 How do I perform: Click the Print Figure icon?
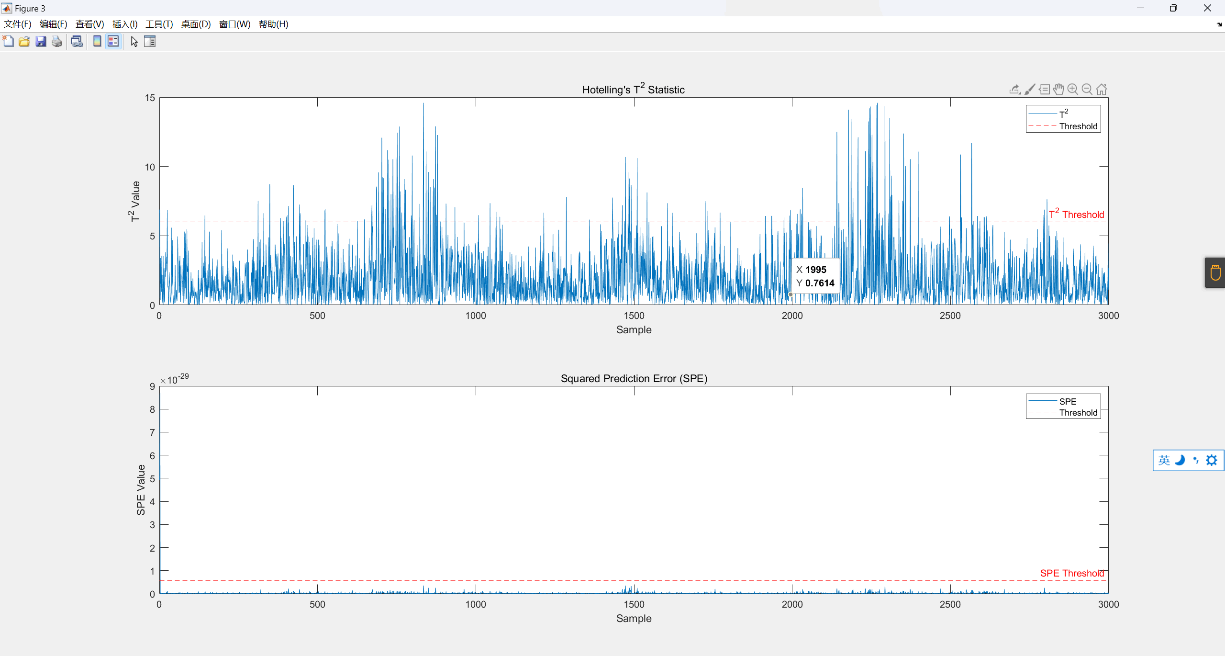(x=57, y=42)
